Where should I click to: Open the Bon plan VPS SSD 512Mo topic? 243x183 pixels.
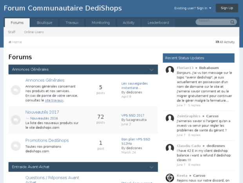[136, 141]
